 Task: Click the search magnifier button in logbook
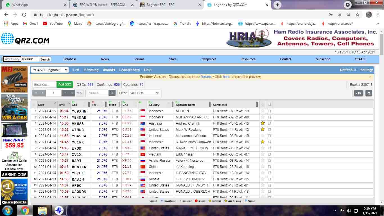[x=112, y=93]
